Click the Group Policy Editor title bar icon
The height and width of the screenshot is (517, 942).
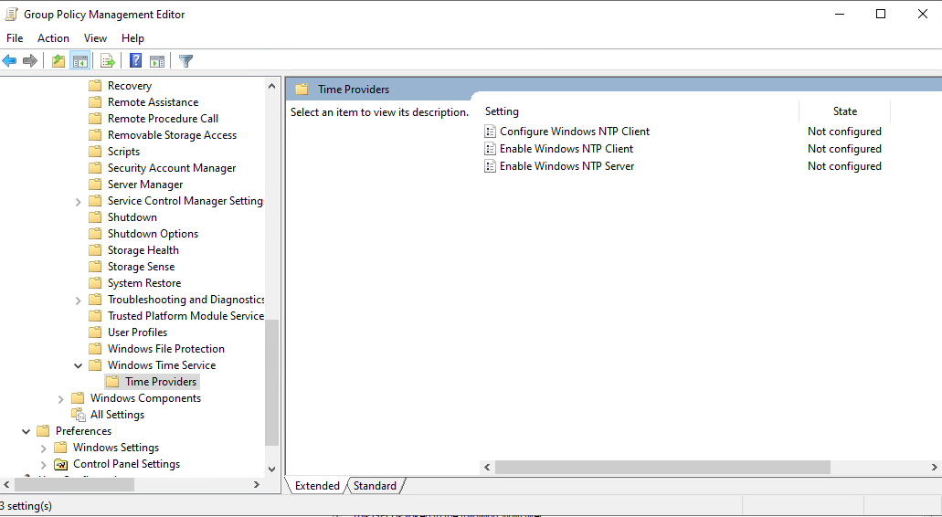[11, 14]
